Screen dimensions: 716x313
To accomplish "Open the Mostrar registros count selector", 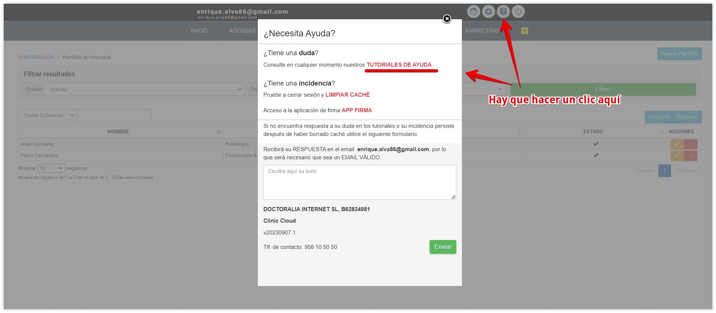I will pyautogui.click(x=51, y=168).
